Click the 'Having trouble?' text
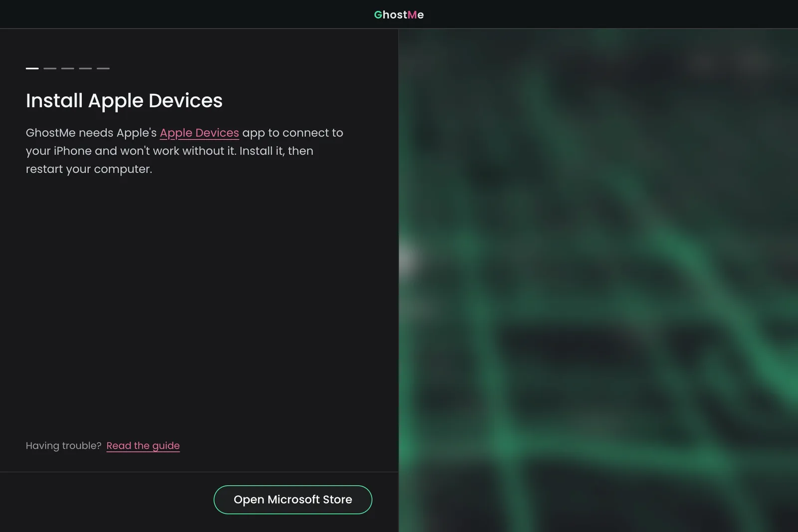 (x=63, y=446)
